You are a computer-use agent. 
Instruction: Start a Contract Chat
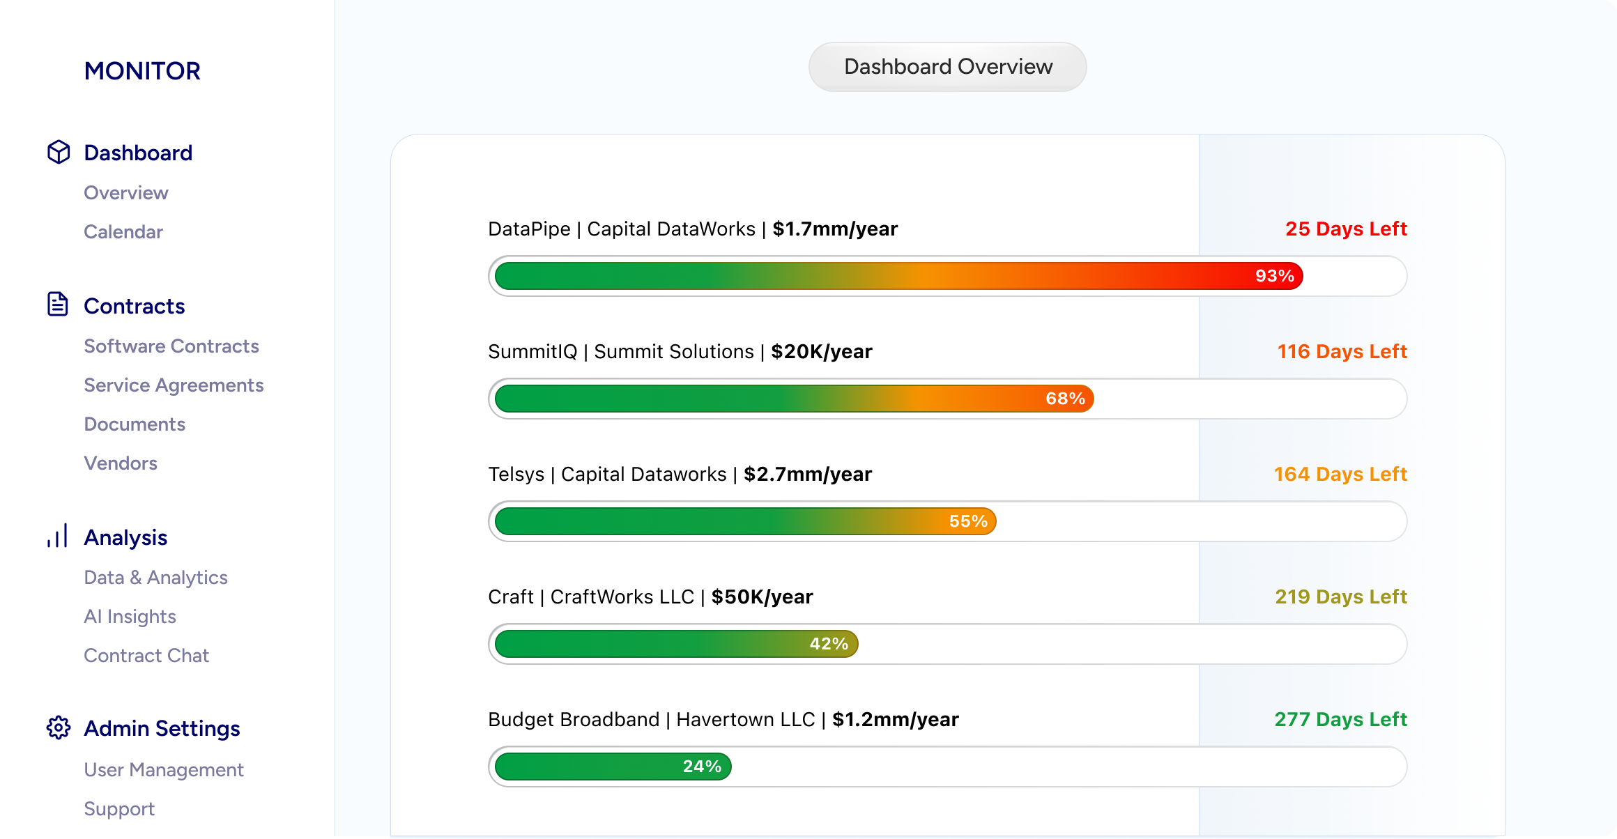click(146, 656)
